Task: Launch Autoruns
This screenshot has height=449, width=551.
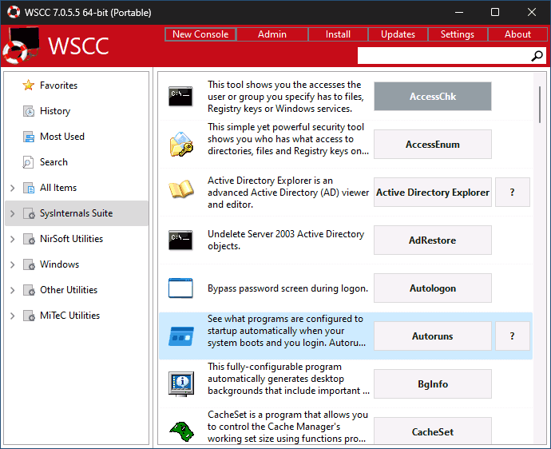Action: click(x=433, y=336)
